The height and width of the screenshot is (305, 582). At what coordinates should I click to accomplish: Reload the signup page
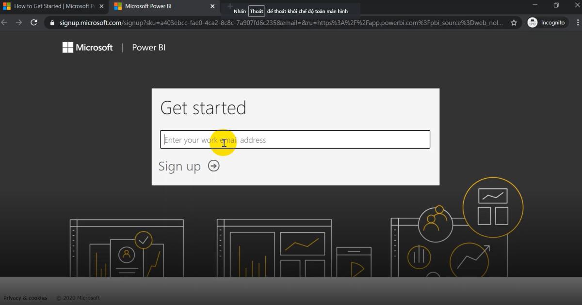tap(33, 22)
